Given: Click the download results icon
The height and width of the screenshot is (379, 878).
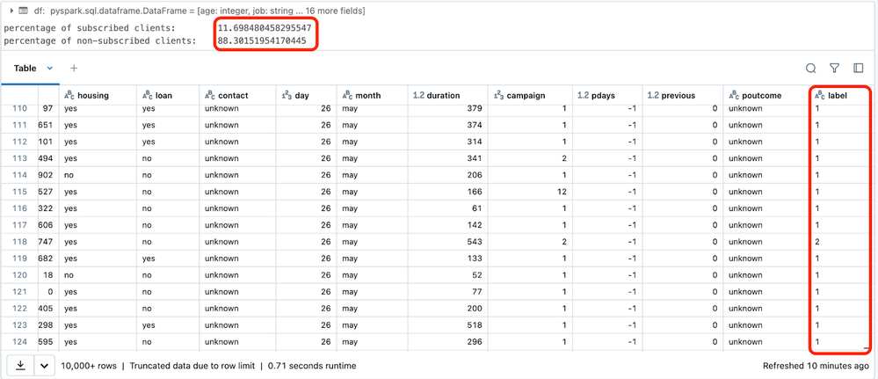Looking at the screenshot, I should click(19, 364).
